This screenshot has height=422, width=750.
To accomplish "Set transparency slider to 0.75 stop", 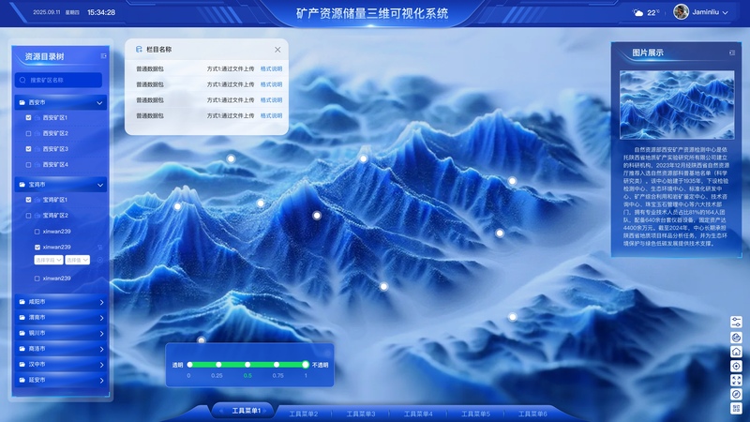I will [x=277, y=365].
